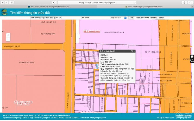Click parcel label 10-8-5103,1-BHK
The width and height of the screenshot is (194, 121).
coord(171,58)
